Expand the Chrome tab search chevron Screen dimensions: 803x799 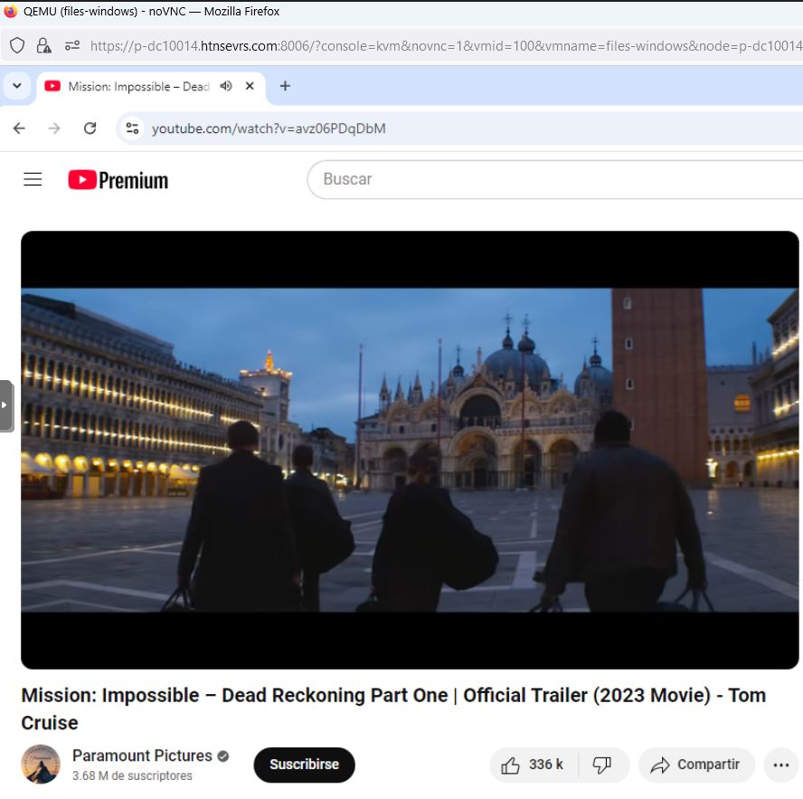(x=16, y=86)
